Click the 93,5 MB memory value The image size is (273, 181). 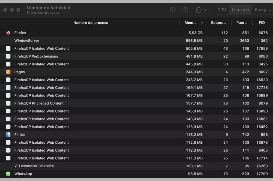click(x=195, y=174)
